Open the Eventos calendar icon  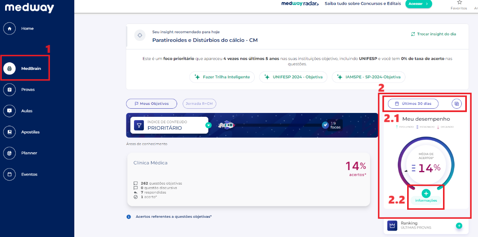point(9,174)
